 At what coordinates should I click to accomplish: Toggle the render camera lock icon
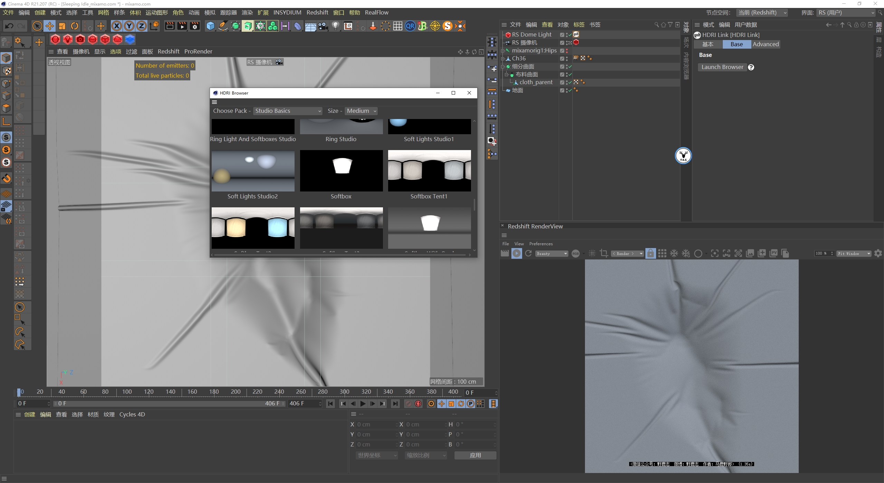click(650, 254)
